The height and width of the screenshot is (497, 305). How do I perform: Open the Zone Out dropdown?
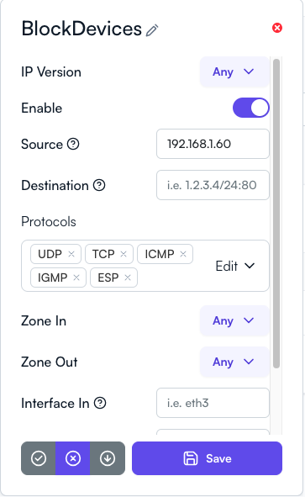(x=234, y=362)
